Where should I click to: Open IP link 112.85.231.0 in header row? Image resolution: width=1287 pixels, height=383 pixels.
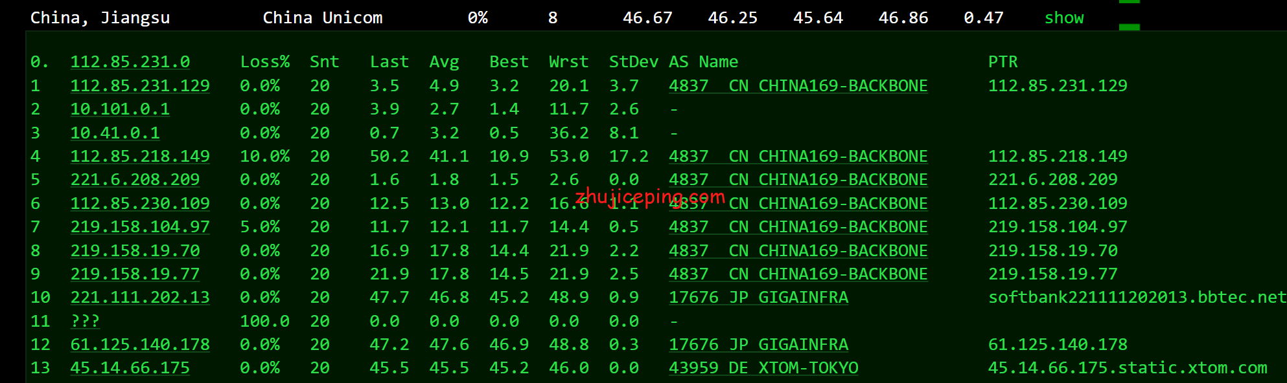click(x=130, y=62)
